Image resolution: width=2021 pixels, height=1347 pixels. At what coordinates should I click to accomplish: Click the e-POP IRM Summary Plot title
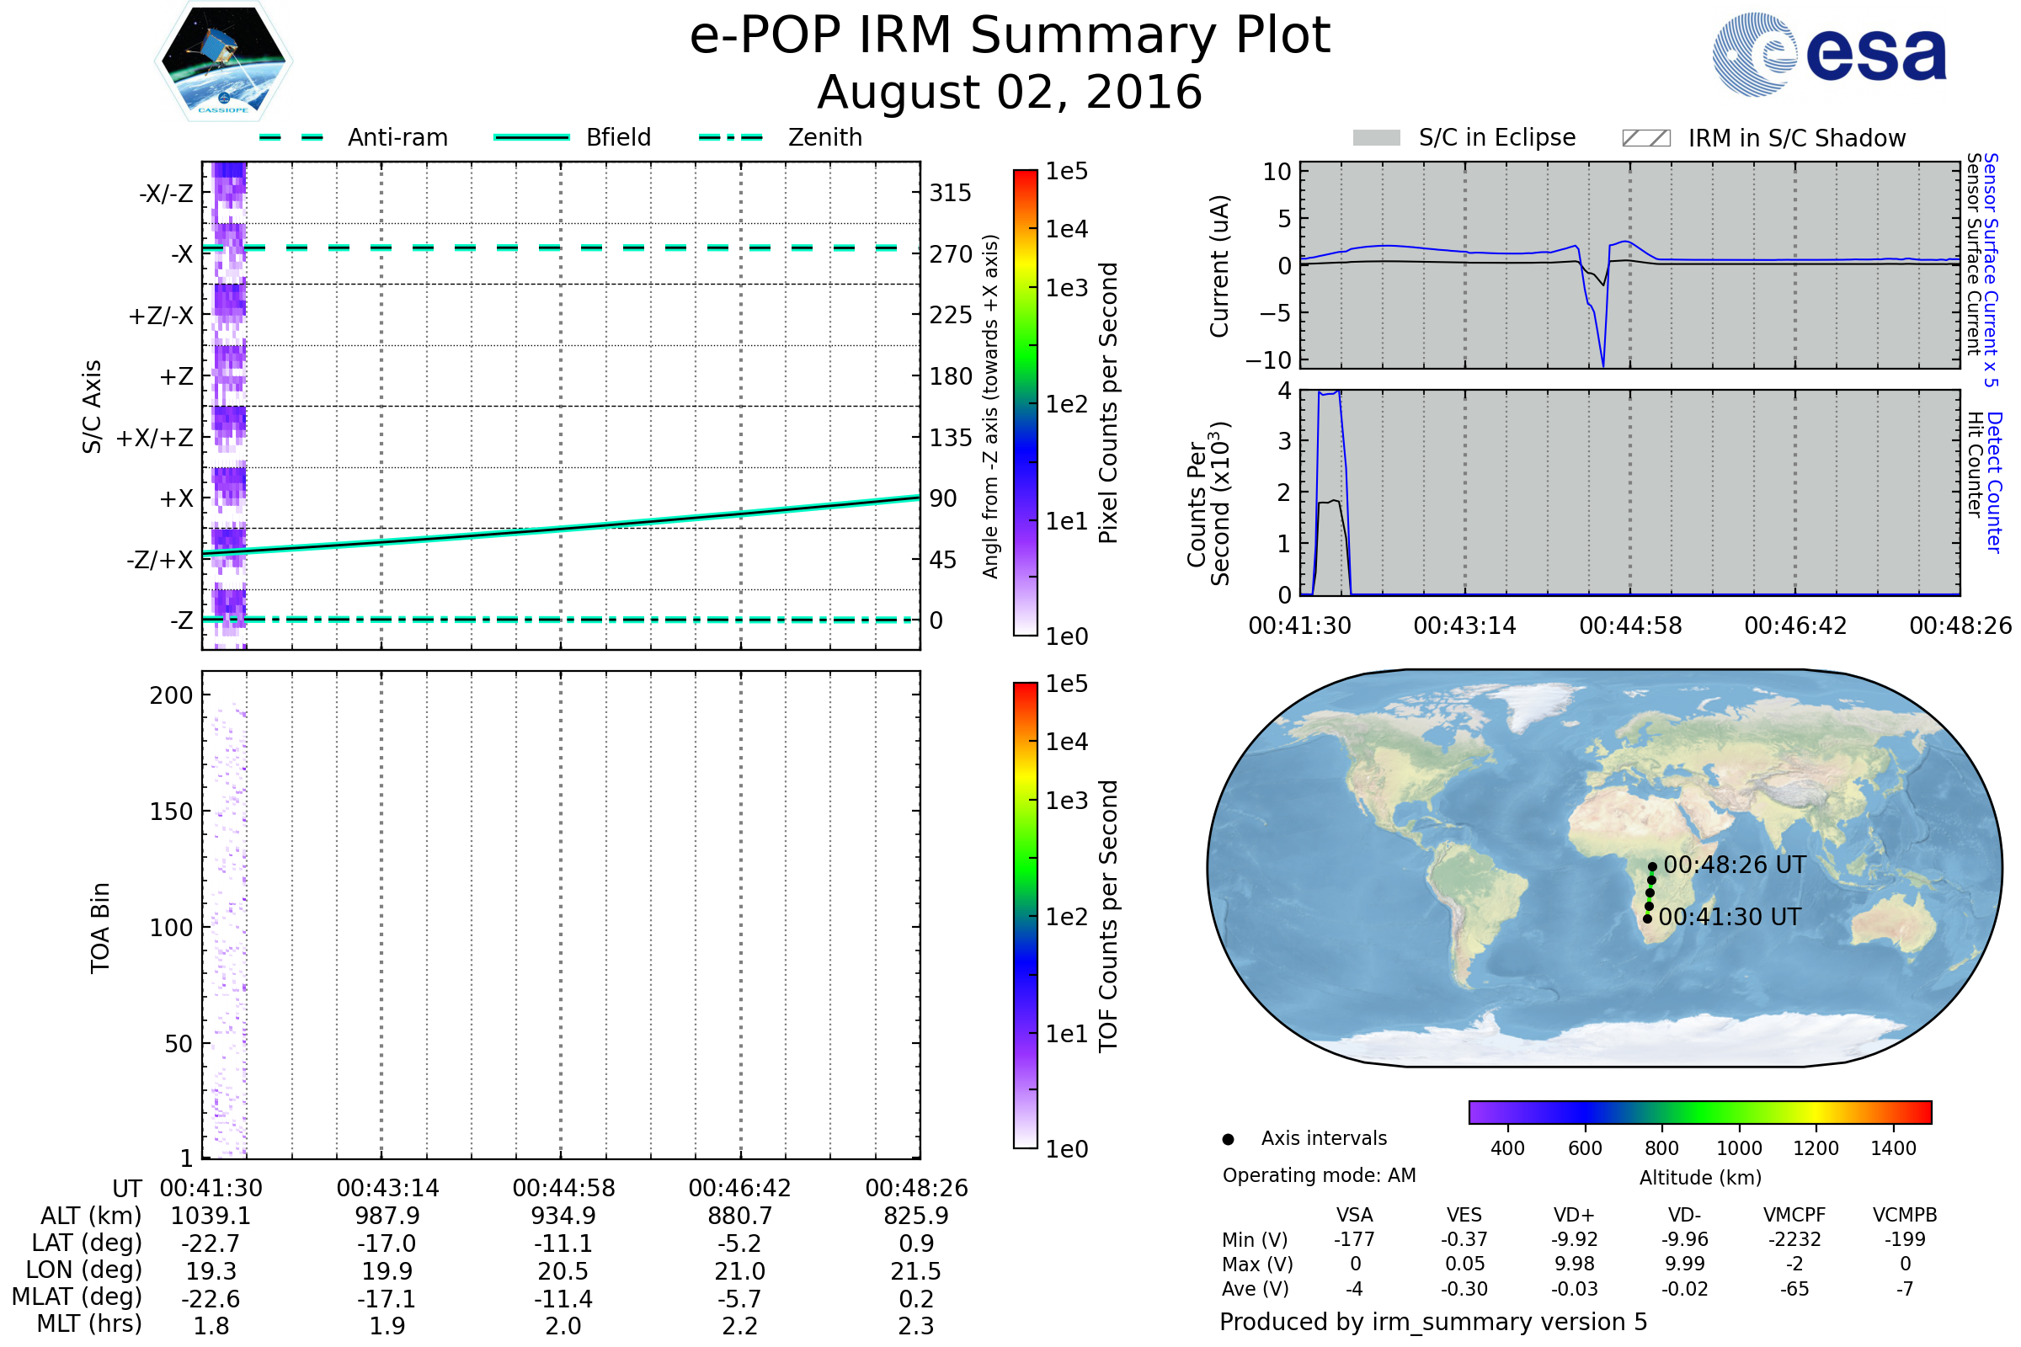pos(1010,36)
